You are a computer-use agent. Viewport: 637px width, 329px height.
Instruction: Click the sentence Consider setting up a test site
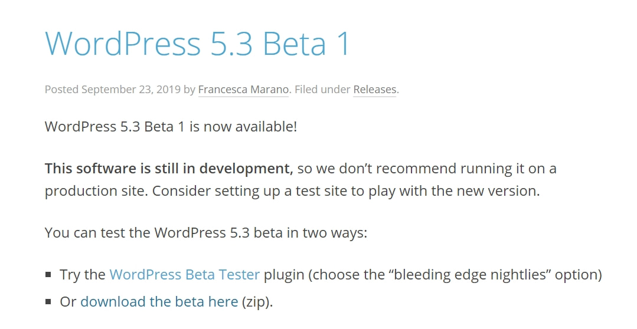[346, 190]
